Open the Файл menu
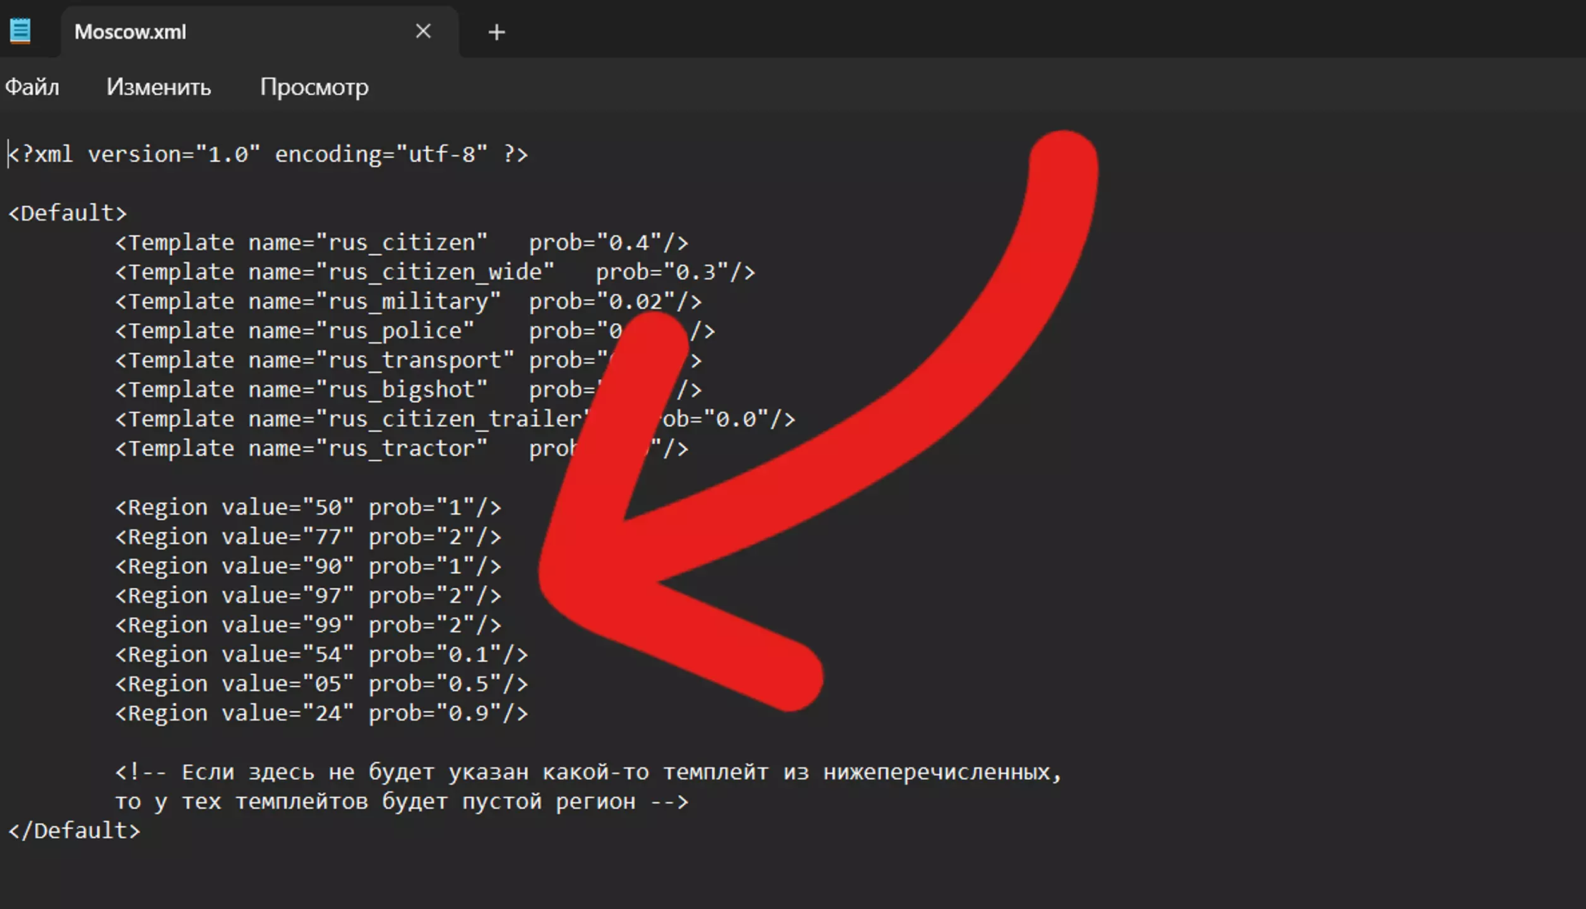This screenshot has width=1586, height=909. click(32, 87)
